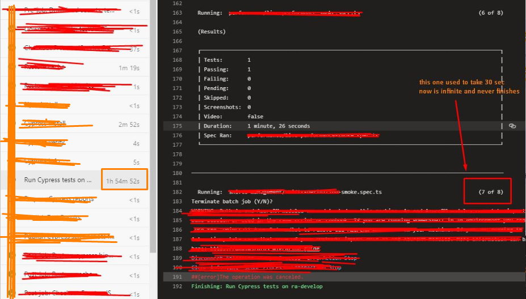The height and width of the screenshot is (299, 526).
Task: Click the Failing: 0 log line
Action: pyautogui.click(x=227, y=79)
